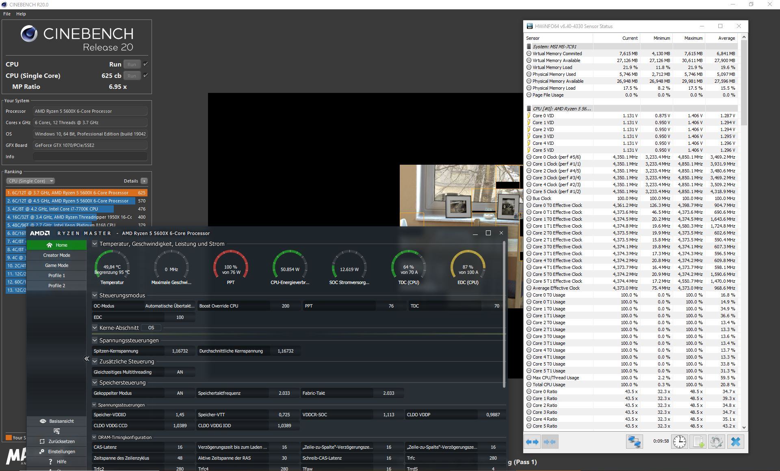Click the Temperatur gauge in Ryzen Master
Screen dimensions: 780x471
point(112,267)
